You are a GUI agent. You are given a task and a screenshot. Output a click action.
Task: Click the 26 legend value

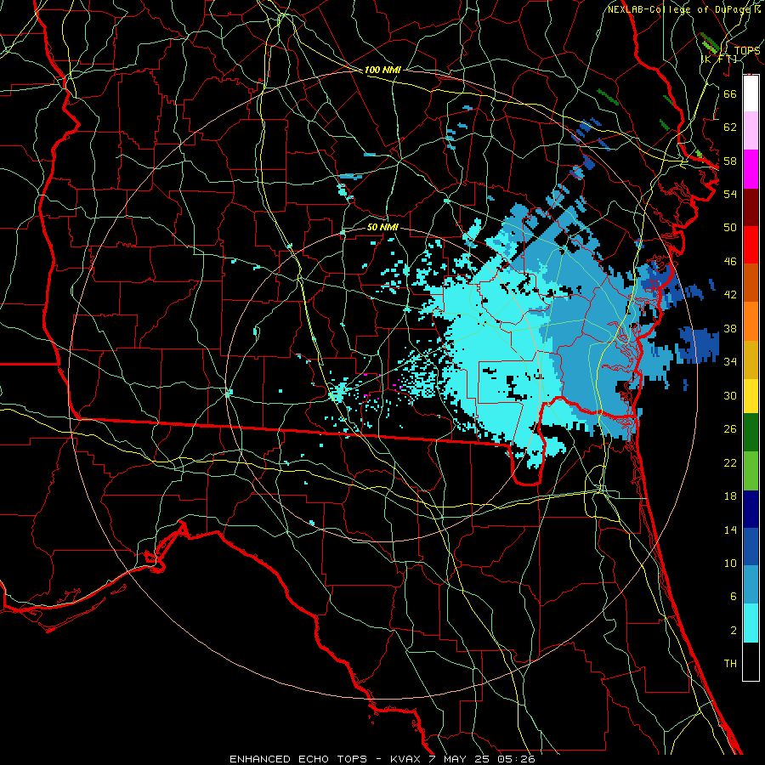tap(730, 429)
